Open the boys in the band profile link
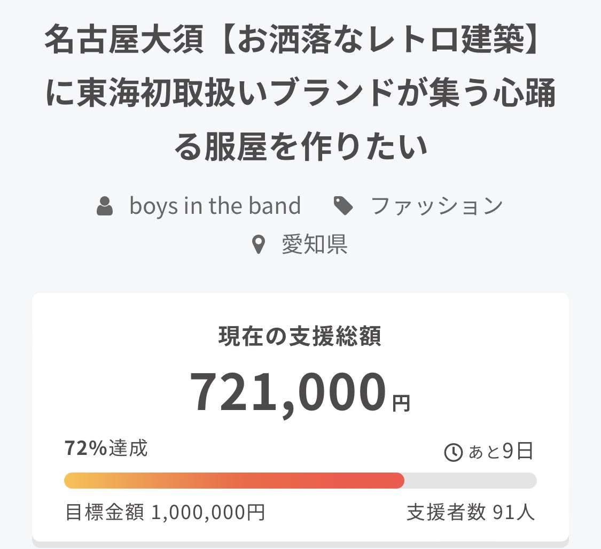 coord(215,206)
